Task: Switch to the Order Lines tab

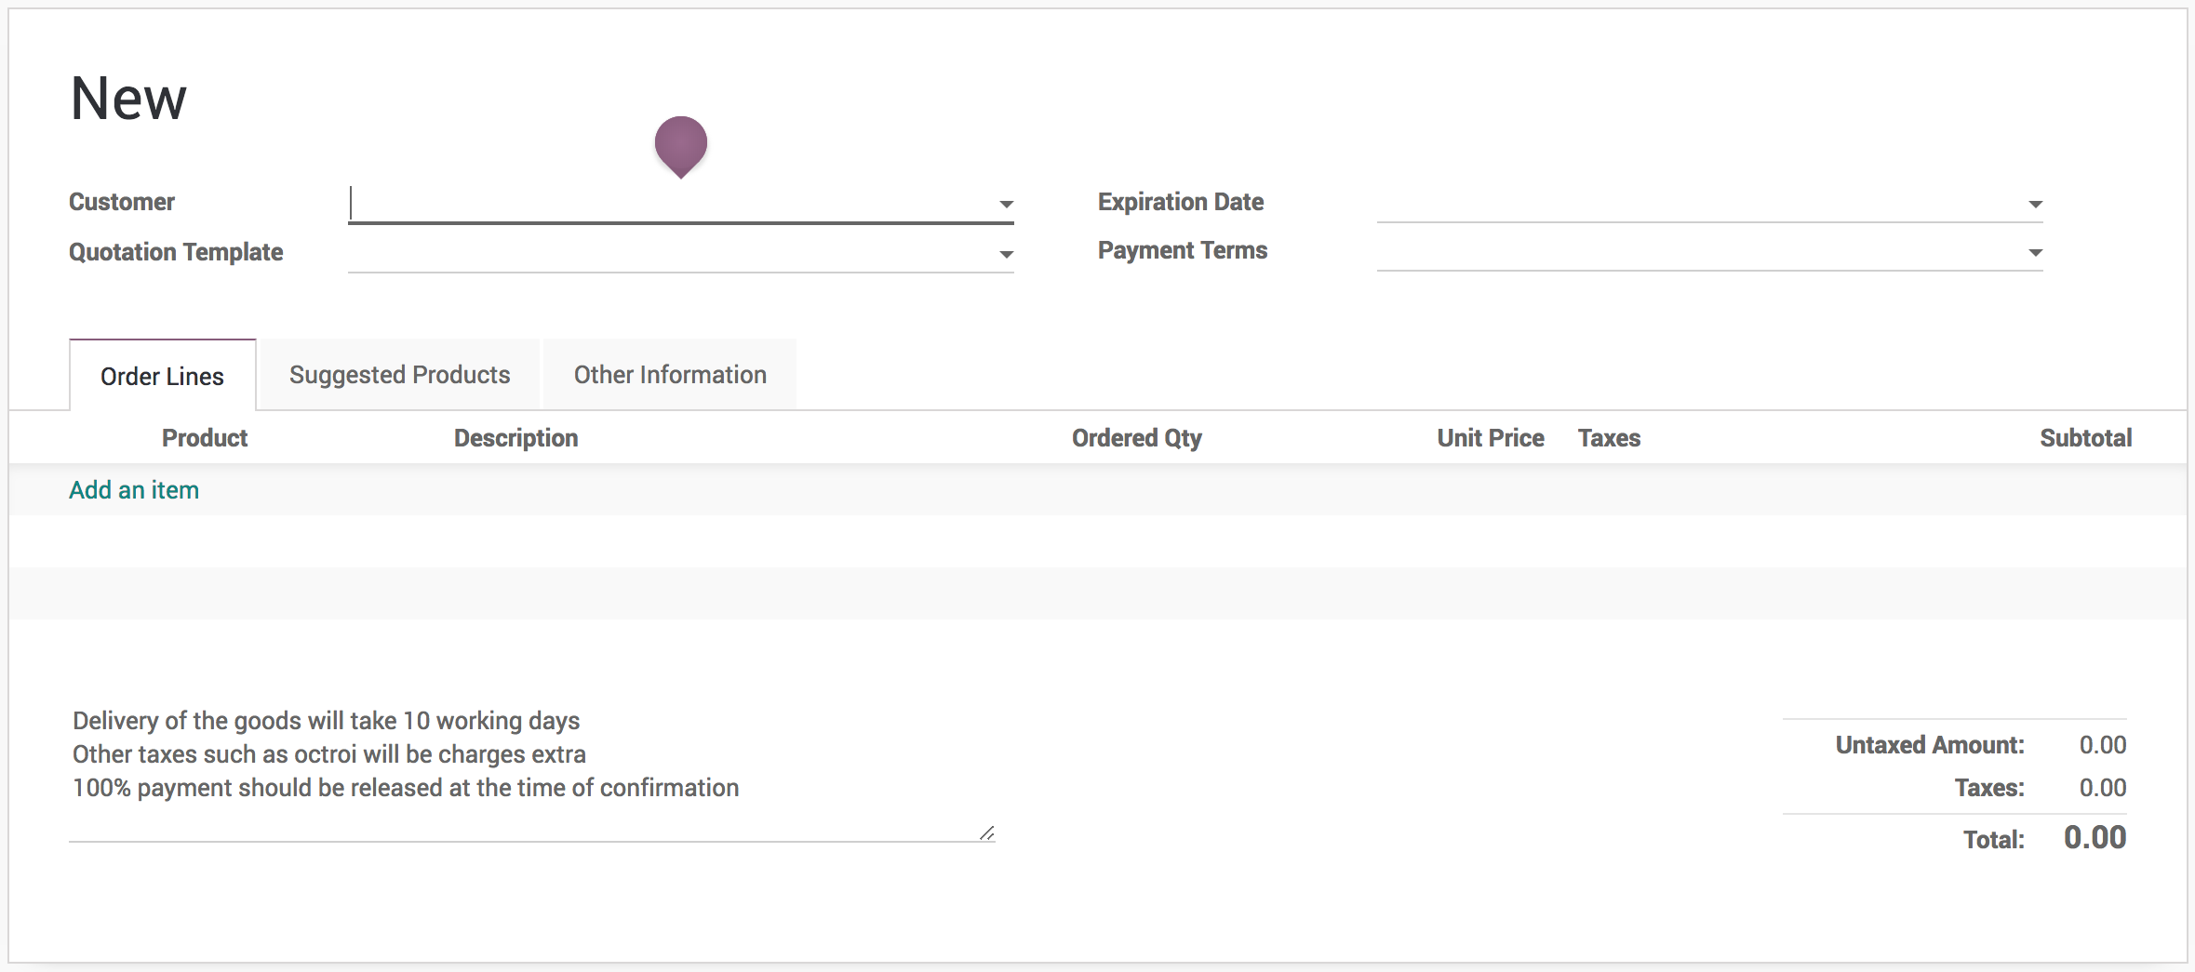Action: [x=162, y=376]
